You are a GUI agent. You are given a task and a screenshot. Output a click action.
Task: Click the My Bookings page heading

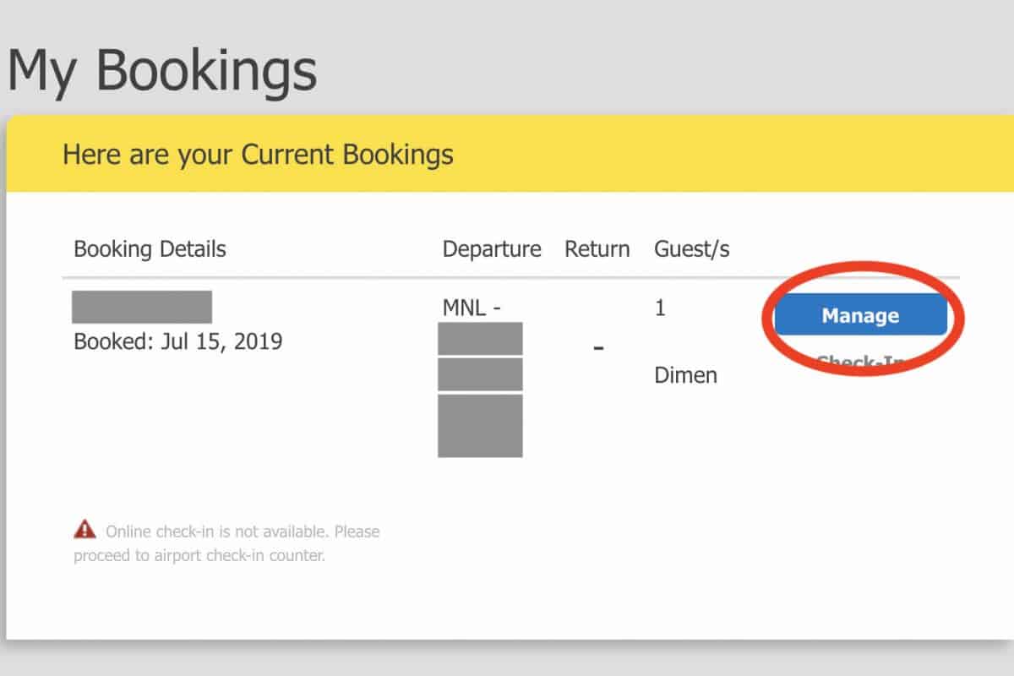click(162, 71)
